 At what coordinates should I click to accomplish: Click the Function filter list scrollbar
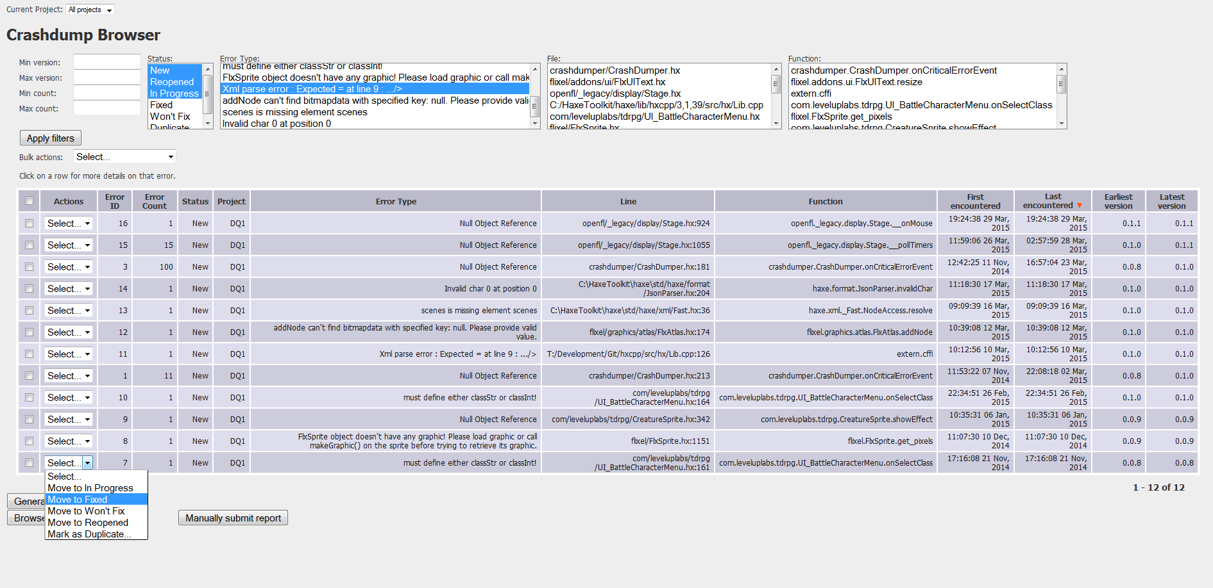tap(1062, 96)
